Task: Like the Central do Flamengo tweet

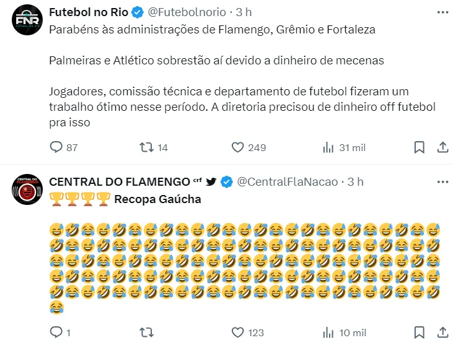Action: coord(237,332)
